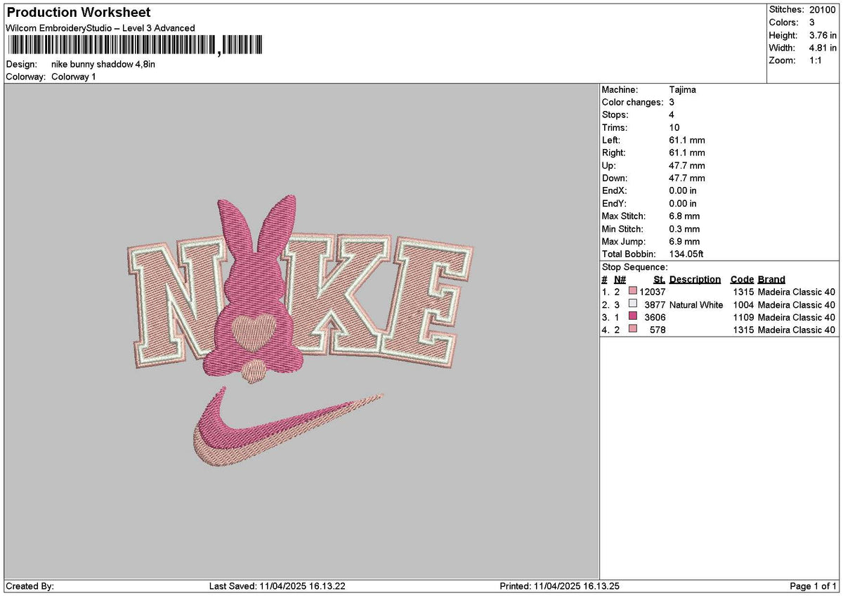843x596 pixels.
Task: Click the 'Color changes:' label
Action: pyautogui.click(x=632, y=103)
